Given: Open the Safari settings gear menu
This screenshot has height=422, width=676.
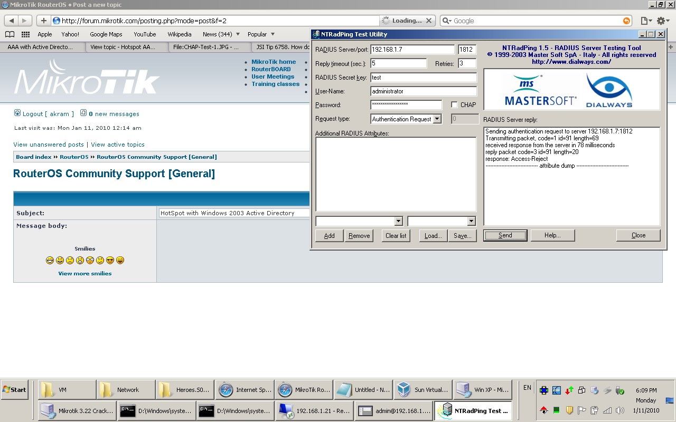Looking at the screenshot, I should (662, 21).
